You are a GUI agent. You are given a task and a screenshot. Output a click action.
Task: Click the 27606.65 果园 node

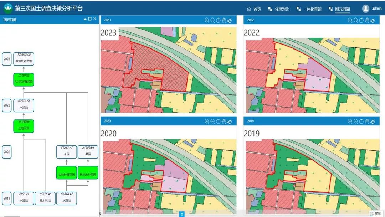[88, 152]
